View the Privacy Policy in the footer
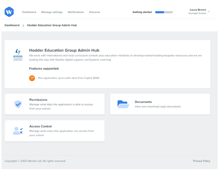Viewport: 218px width, 171px height. 201,161
